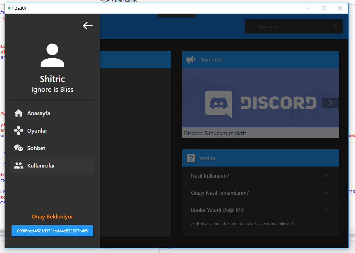Click the Onay Bekleniyor status text
Viewport: 355px width, 253px height.
click(52, 217)
